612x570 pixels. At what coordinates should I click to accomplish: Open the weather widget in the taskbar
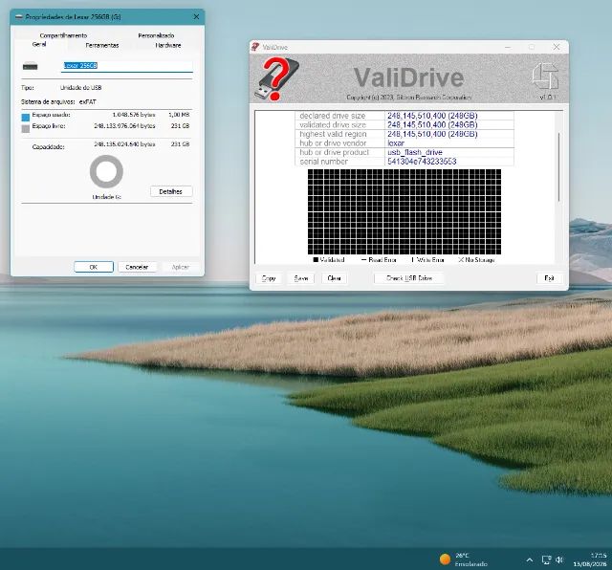click(463, 559)
